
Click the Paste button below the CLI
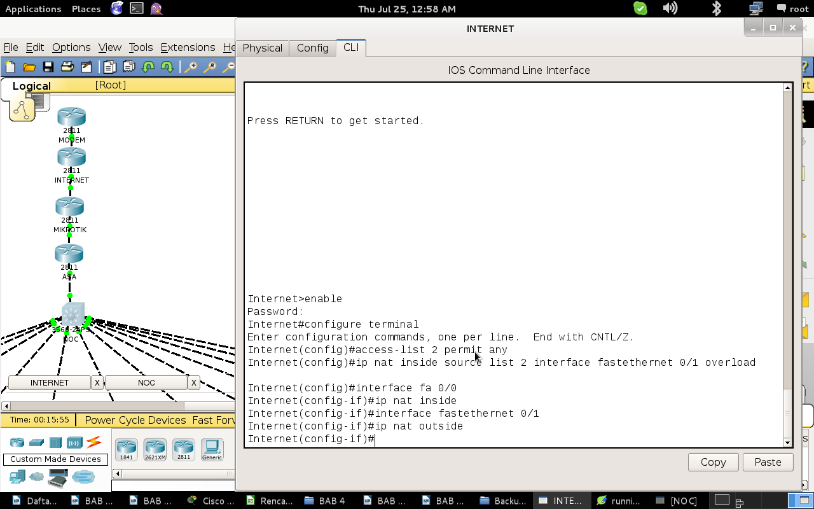coord(768,462)
